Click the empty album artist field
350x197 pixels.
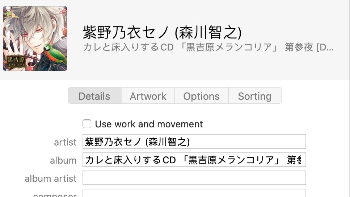tap(194, 178)
